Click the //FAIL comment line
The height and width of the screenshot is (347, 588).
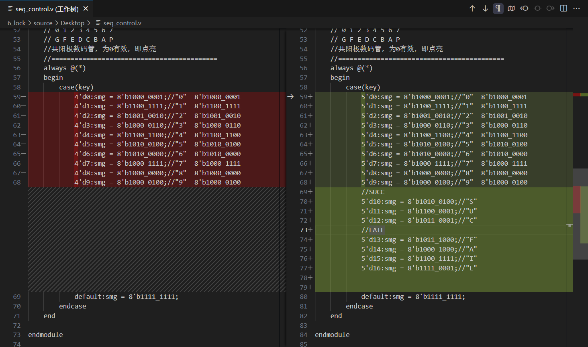[373, 230]
